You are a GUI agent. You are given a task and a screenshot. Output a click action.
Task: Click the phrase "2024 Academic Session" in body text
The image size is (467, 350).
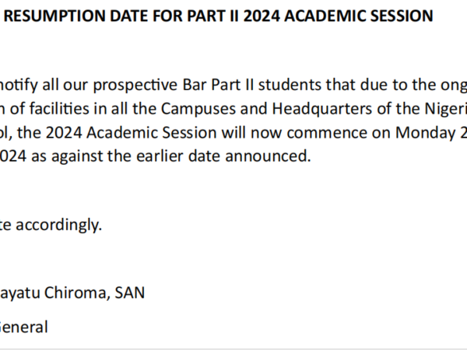[131, 132]
